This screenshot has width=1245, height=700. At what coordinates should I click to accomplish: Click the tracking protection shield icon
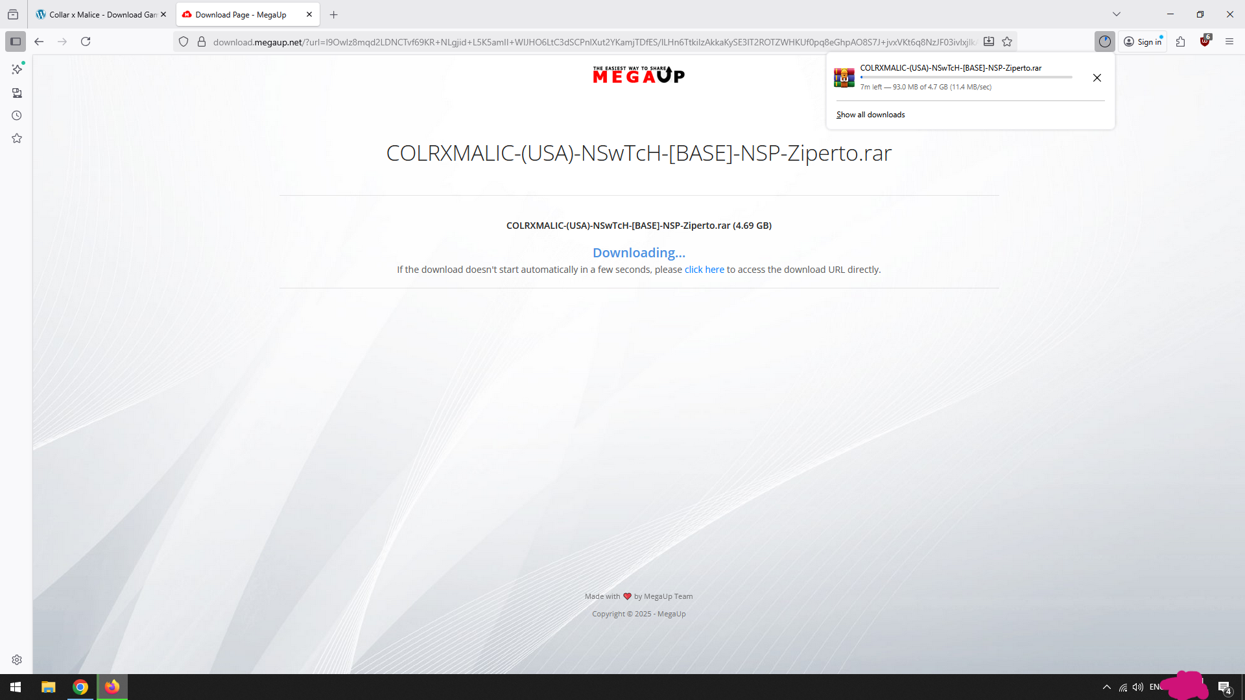184,41
